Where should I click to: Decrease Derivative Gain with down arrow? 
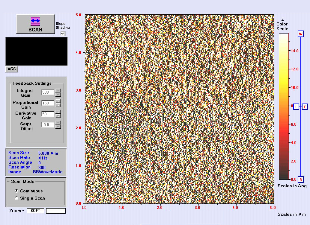tap(58, 116)
